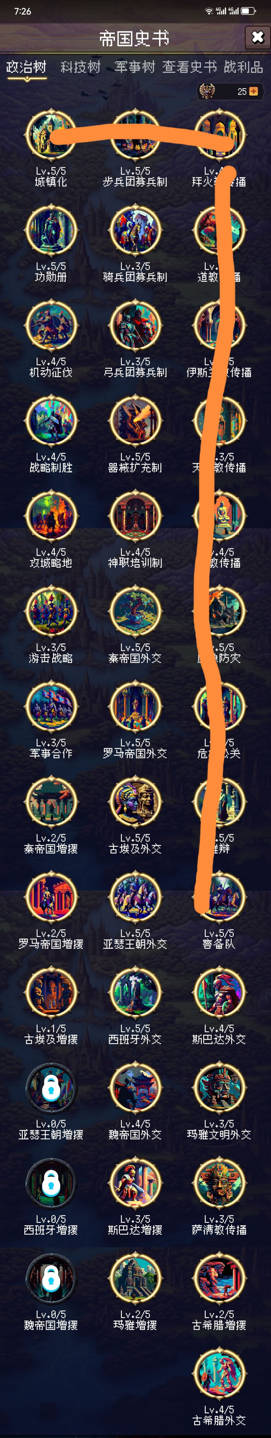
Task: Close the 帝国史书 window
Action: tap(257, 37)
